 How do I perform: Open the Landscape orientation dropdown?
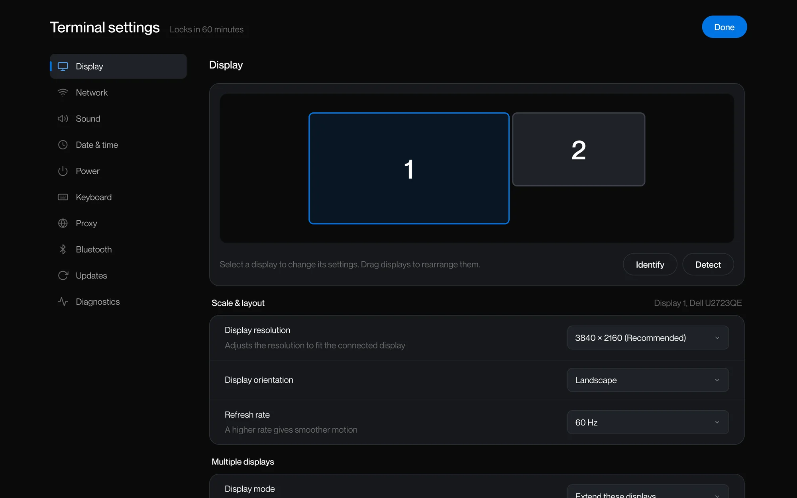(x=648, y=380)
